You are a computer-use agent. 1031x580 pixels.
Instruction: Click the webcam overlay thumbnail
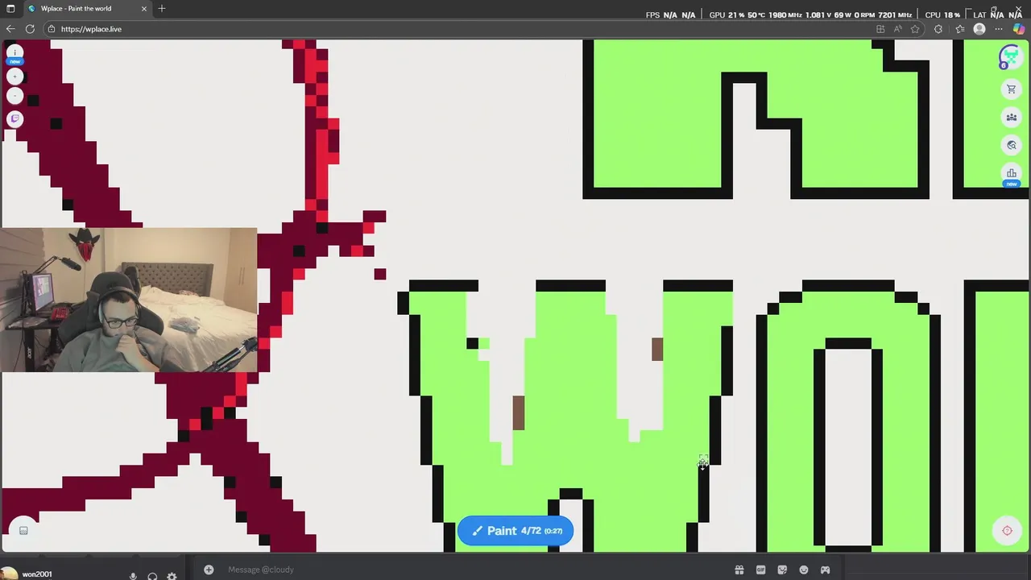tap(129, 300)
